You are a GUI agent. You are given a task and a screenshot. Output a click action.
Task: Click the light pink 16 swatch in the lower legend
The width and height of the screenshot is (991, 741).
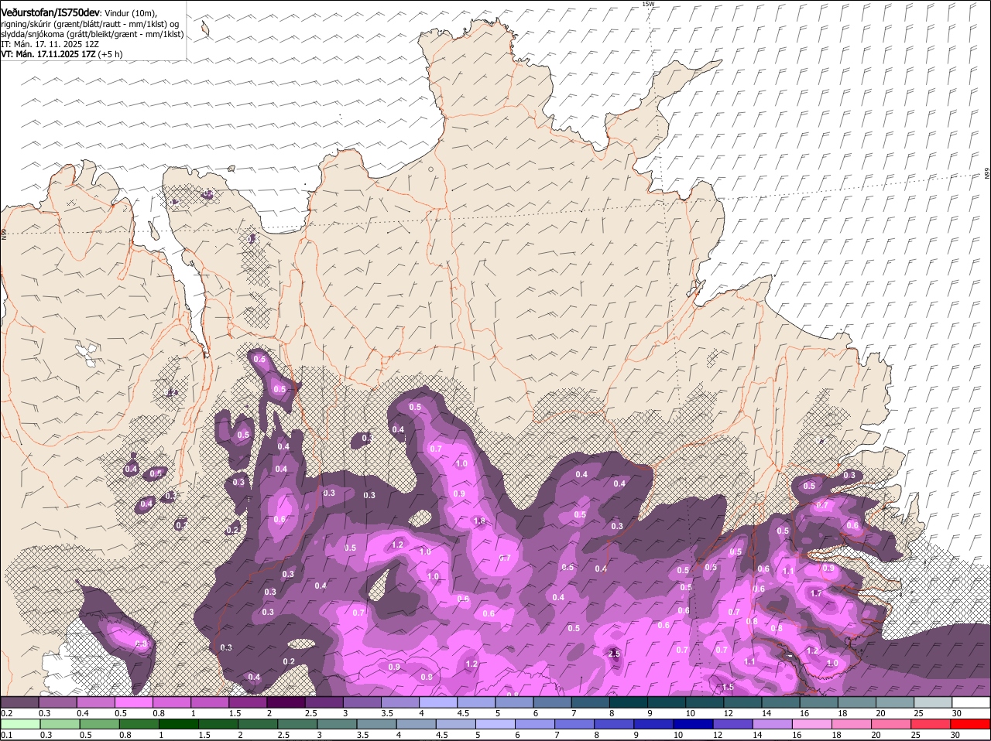(x=811, y=724)
